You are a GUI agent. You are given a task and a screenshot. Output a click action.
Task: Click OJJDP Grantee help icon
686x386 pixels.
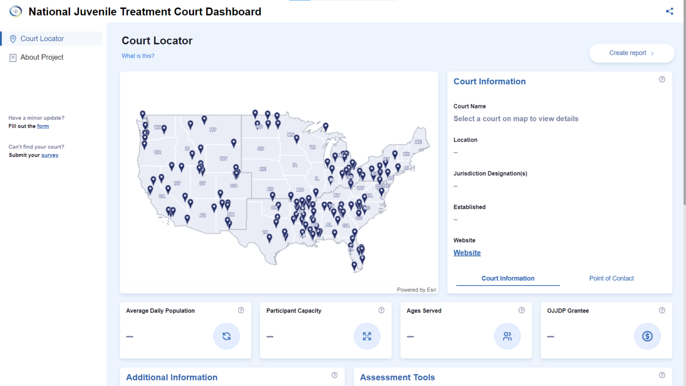coord(662,310)
